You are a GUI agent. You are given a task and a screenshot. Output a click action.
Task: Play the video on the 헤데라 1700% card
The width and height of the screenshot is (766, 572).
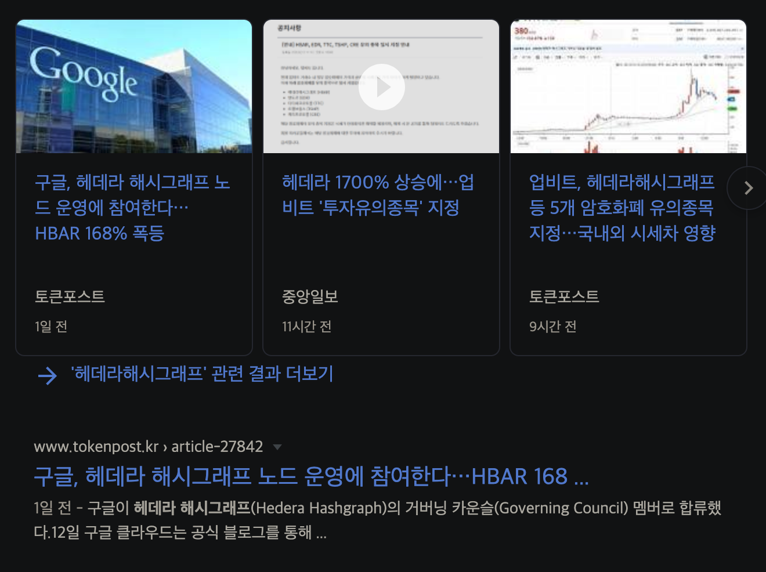[381, 87]
